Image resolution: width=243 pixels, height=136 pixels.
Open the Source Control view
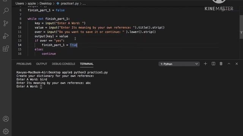point(6,23)
